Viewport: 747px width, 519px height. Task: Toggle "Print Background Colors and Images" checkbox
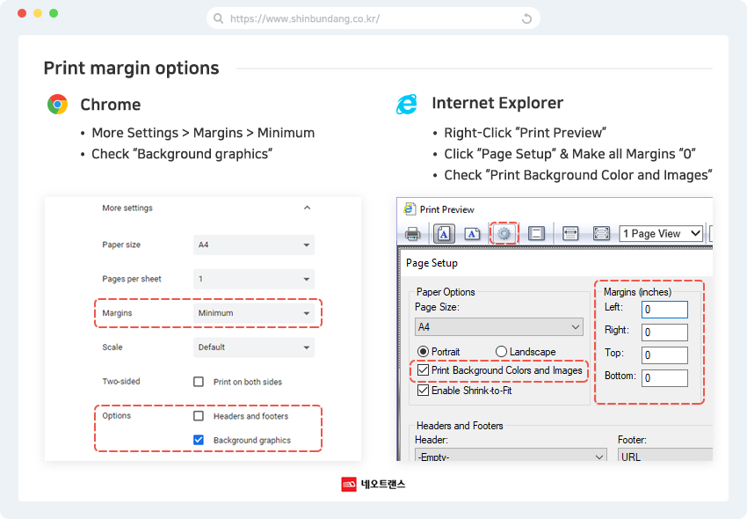click(x=424, y=371)
